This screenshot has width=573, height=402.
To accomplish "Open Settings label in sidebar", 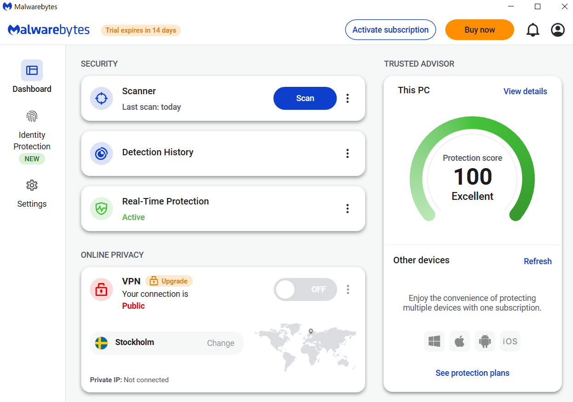I will (x=32, y=204).
